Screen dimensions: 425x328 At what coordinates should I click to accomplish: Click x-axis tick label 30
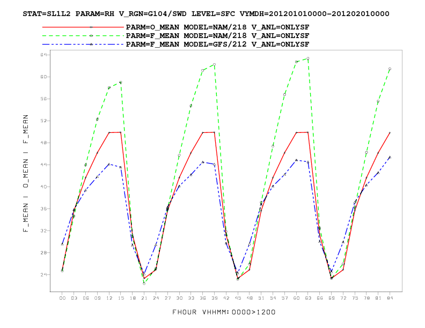[x=179, y=298]
